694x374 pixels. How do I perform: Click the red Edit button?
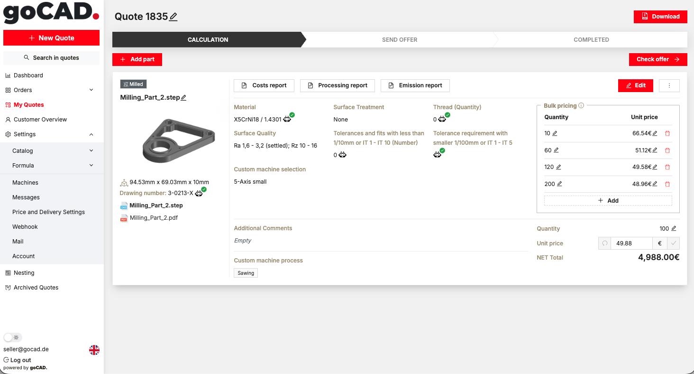(636, 85)
